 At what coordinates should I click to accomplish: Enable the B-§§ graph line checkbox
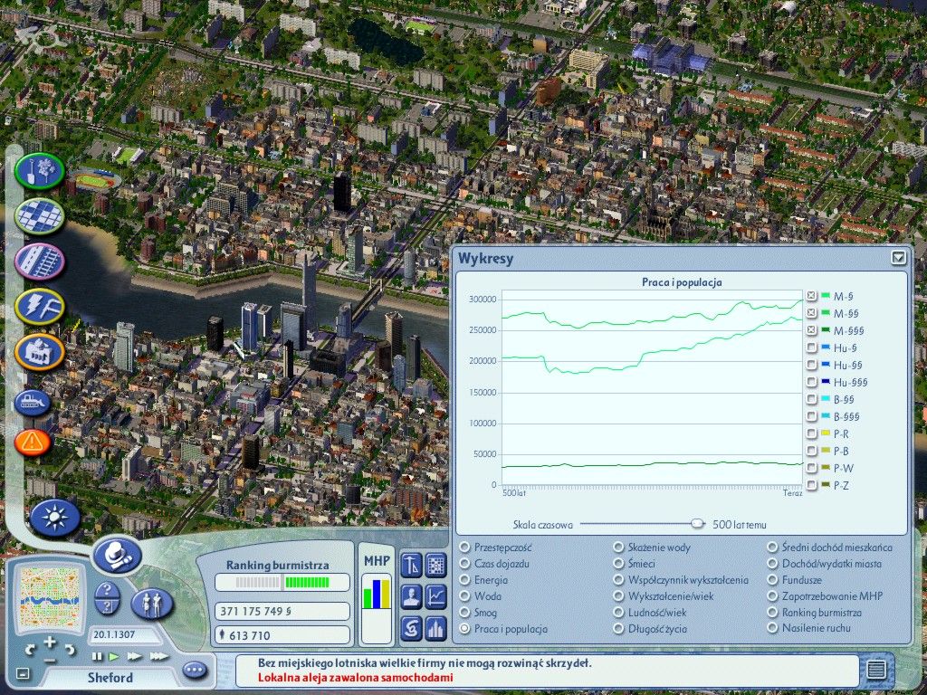[812, 399]
